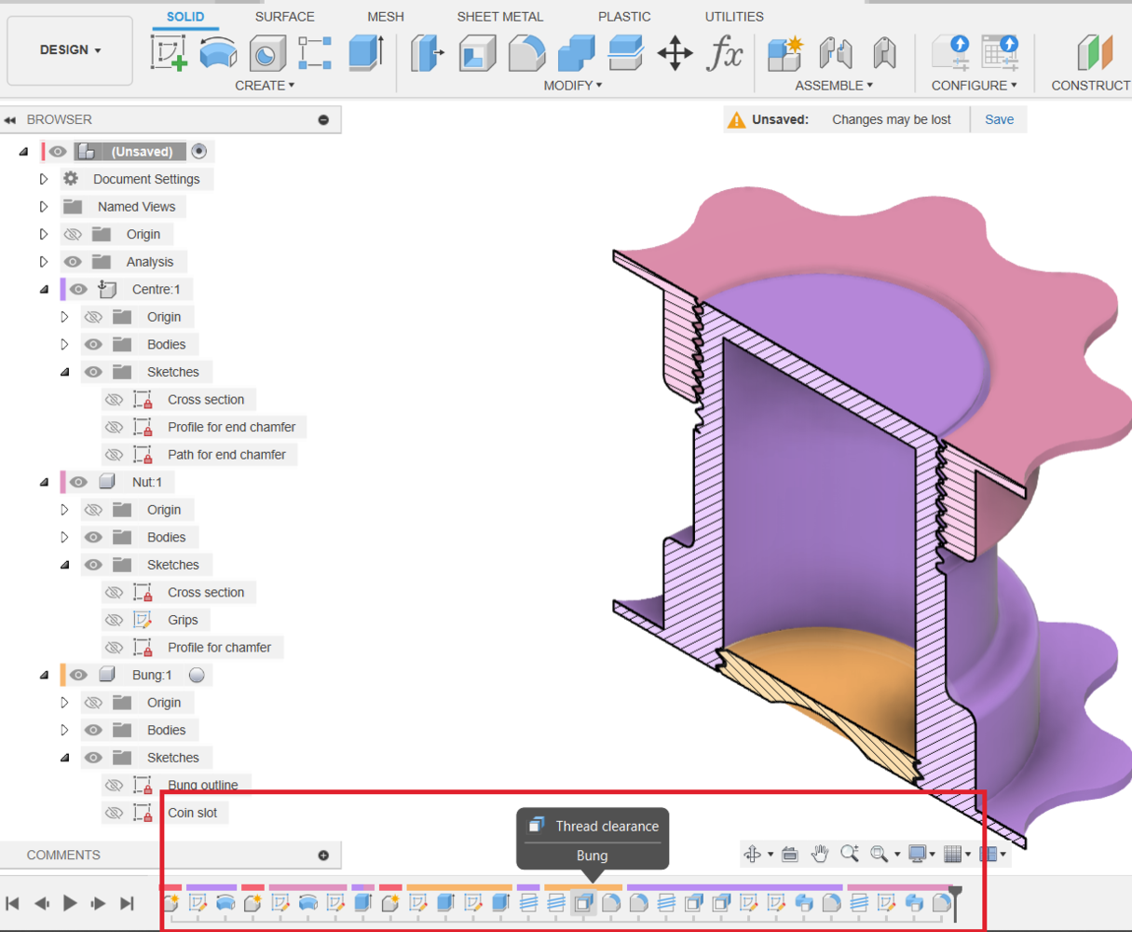Select the Fillet tool in Modify

pos(526,53)
